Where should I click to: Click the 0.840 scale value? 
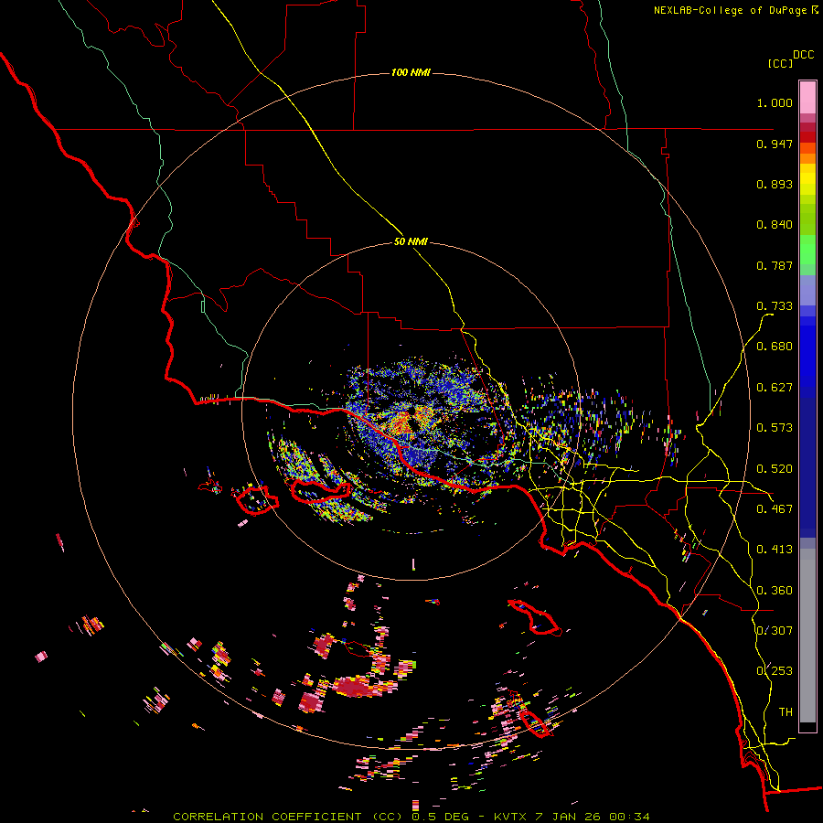[x=775, y=225]
